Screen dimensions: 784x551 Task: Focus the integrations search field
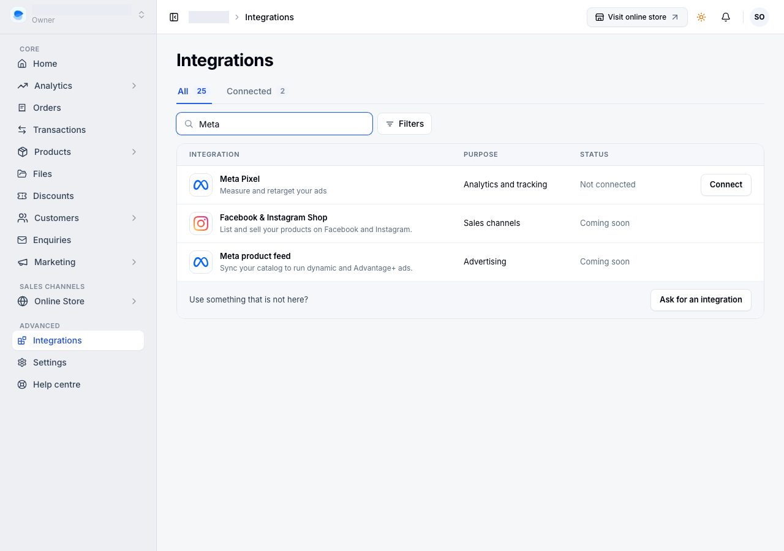(x=274, y=124)
